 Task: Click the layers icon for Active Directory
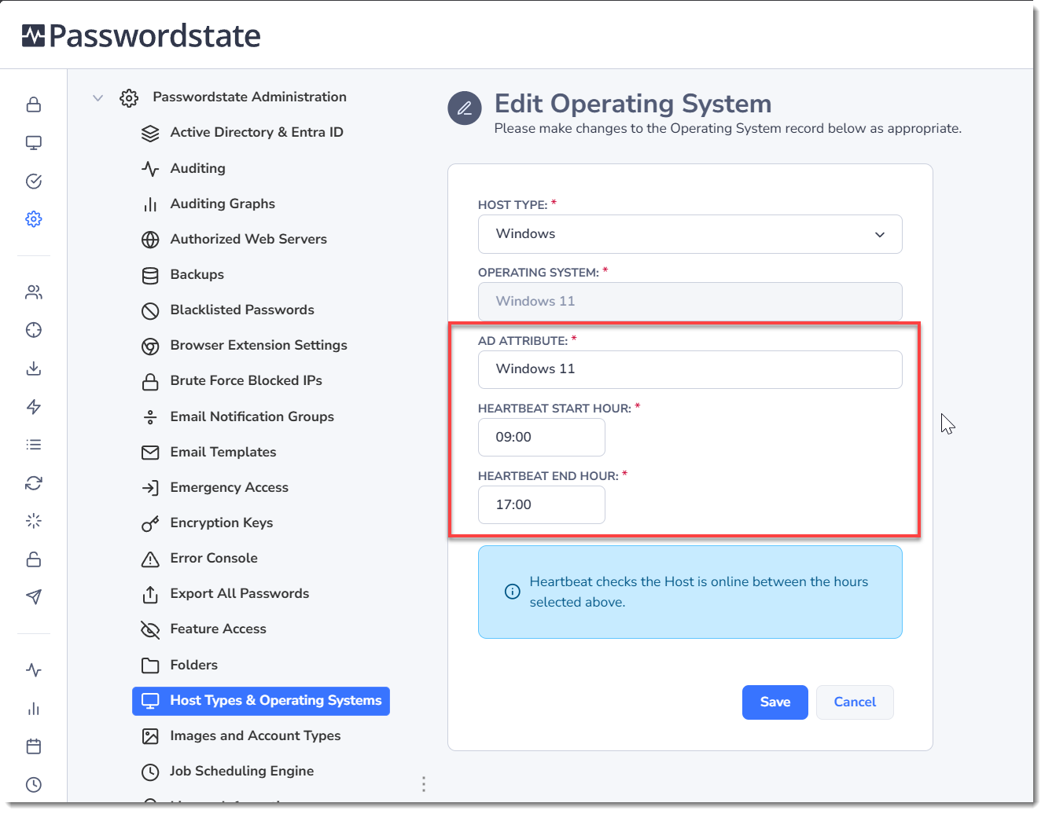pos(150,133)
